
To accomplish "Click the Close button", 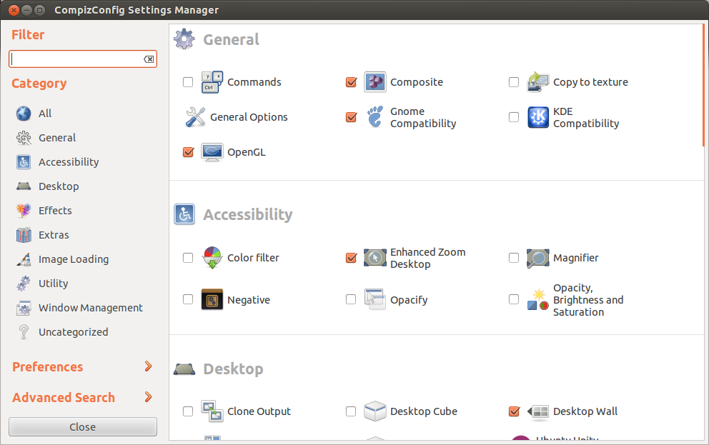I will click(83, 427).
